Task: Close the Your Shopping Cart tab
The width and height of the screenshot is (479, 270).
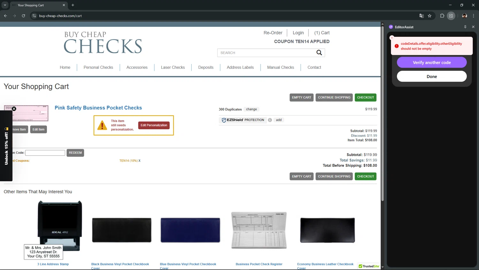Action: pos(64,5)
